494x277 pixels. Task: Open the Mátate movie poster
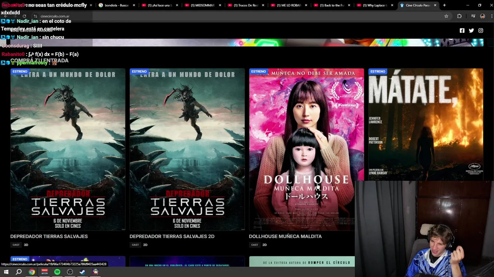click(x=426, y=124)
